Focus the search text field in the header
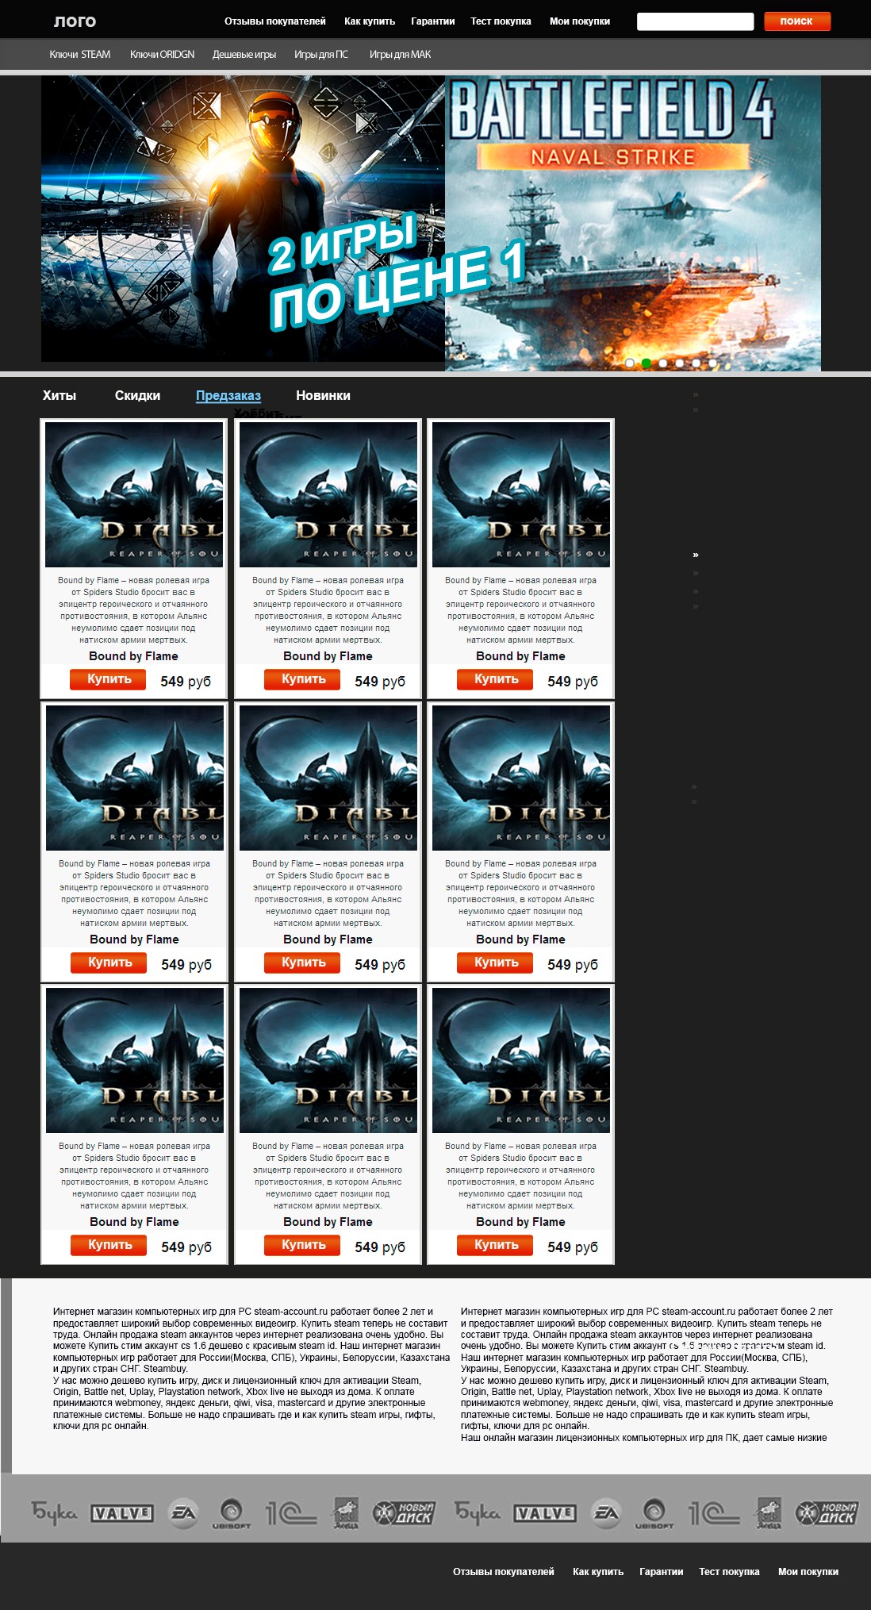The image size is (871, 1610). [695, 21]
